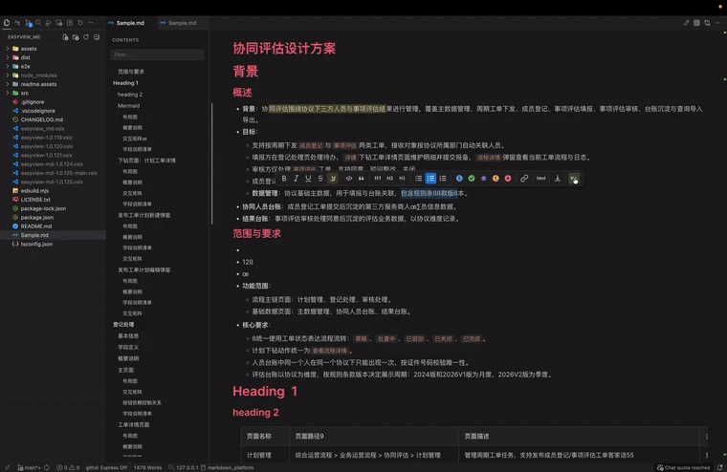
Task: Open more activity bar views overflow
Action: (91, 23)
